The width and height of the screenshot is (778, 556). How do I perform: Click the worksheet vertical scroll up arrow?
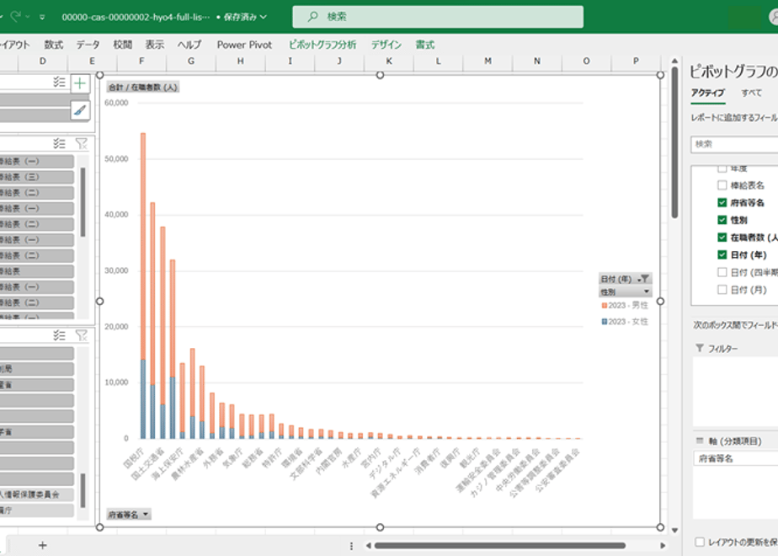pos(674,61)
